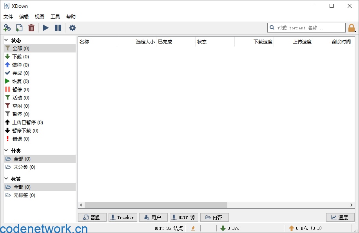Click the horizontal scrollbar right arrow

point(351,205)
